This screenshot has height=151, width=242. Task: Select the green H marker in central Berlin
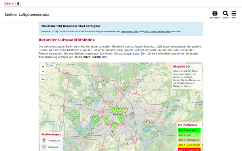119,110
